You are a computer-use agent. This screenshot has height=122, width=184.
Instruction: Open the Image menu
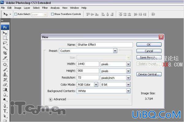click(18, 8)
